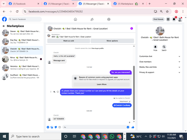187x140 pixels.
Task: Send a thumbs-up like
Action: tap(133, 127)
